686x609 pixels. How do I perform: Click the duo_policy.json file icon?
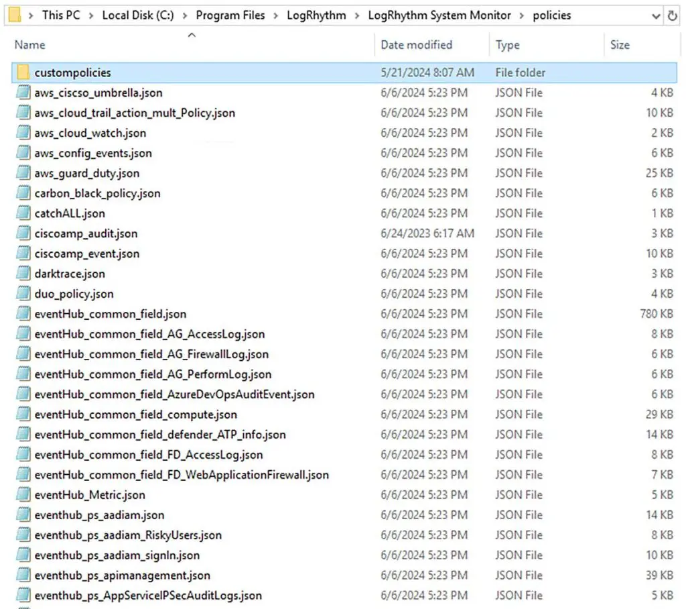(23, 294)
